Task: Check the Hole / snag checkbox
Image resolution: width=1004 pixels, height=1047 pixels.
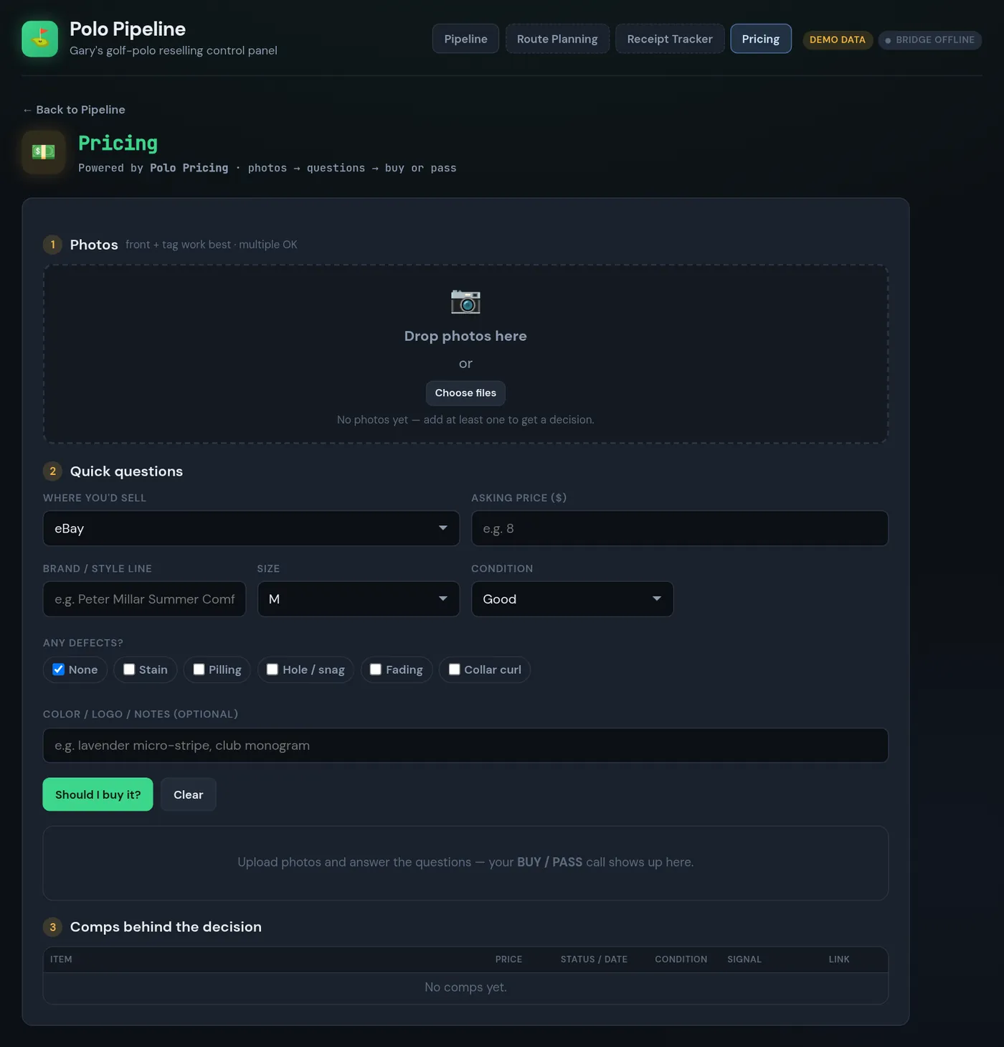Action: [273, 670]
